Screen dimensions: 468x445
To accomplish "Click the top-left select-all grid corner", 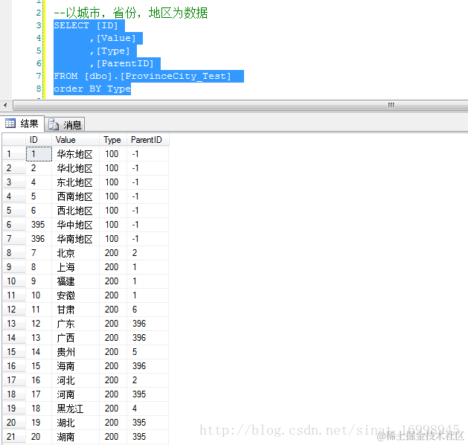I will 14,140.
